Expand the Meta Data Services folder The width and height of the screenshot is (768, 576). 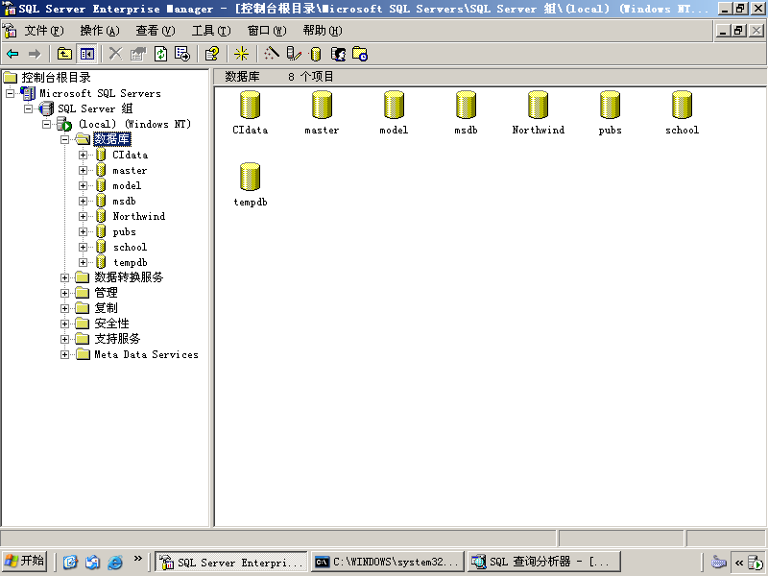pos(64,354)
